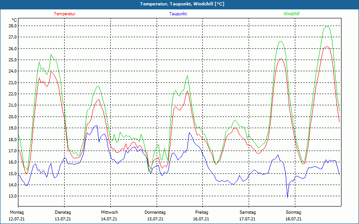Select the red 'Temperatur' legend label
The image size is (359, 224).
65,14
